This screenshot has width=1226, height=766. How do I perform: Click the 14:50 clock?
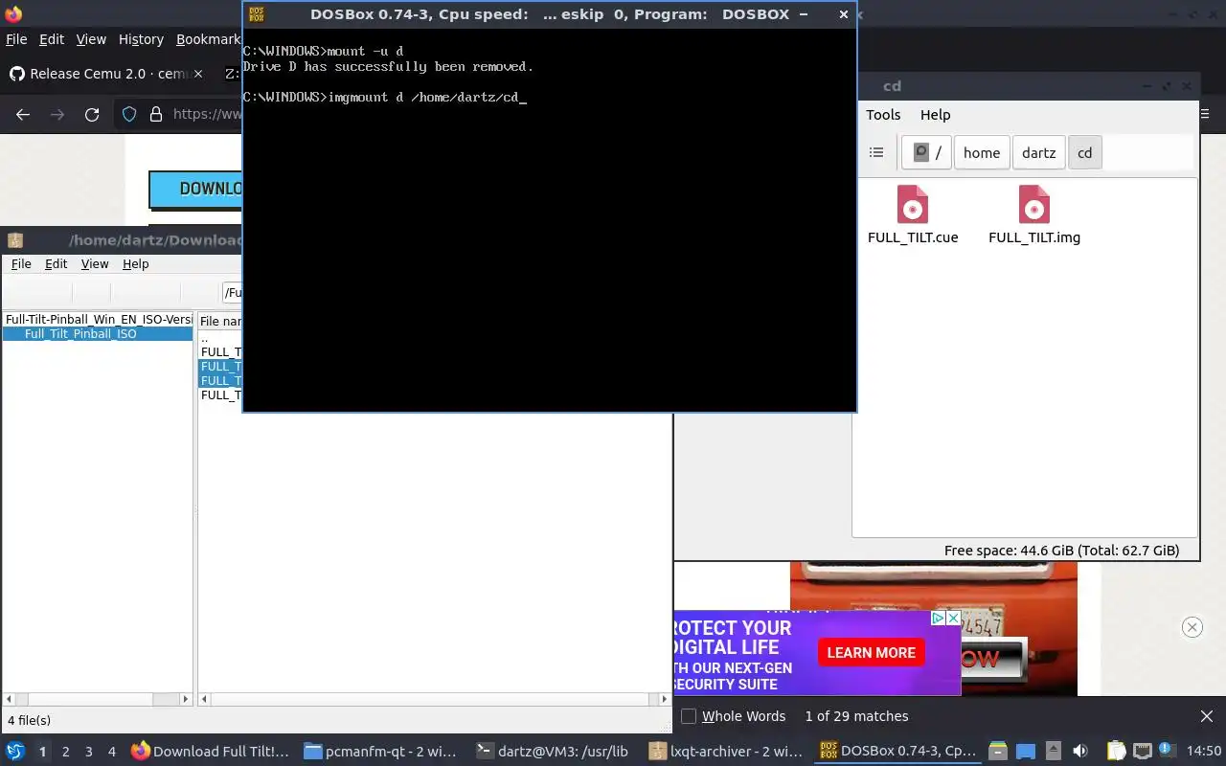(x=1204, y=752)
